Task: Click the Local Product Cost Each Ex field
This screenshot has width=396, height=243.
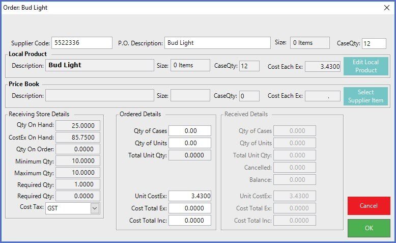Action: point(323,67)
